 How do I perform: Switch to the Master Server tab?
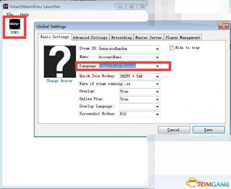click(148, 37)
